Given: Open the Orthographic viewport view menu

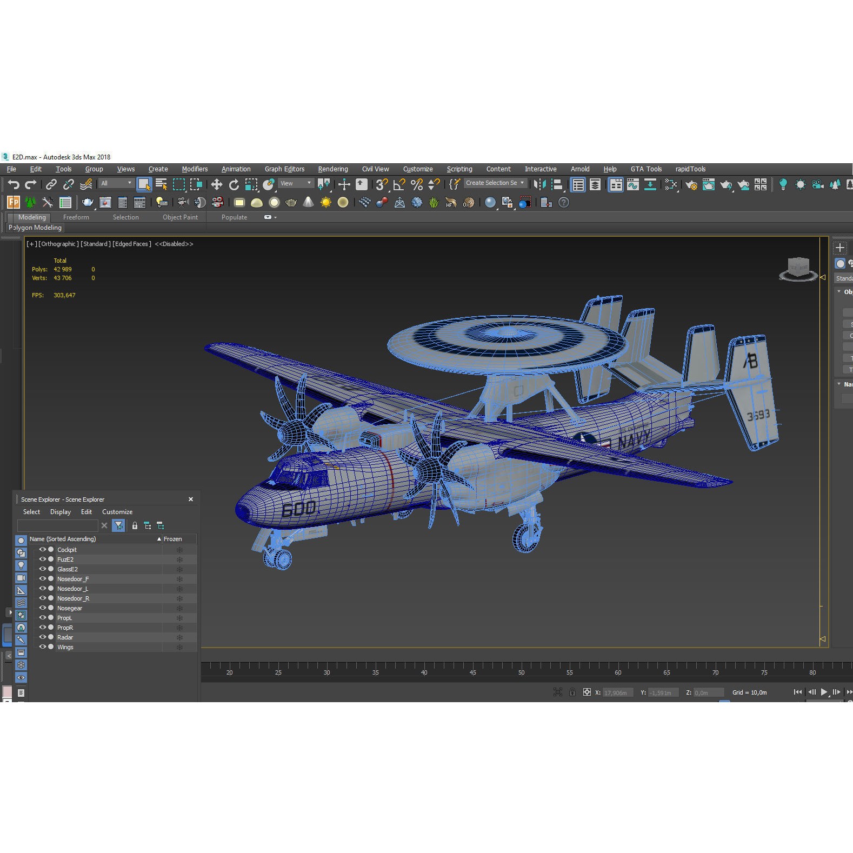Looking at the screenshot, I should [x=58, y=244].
